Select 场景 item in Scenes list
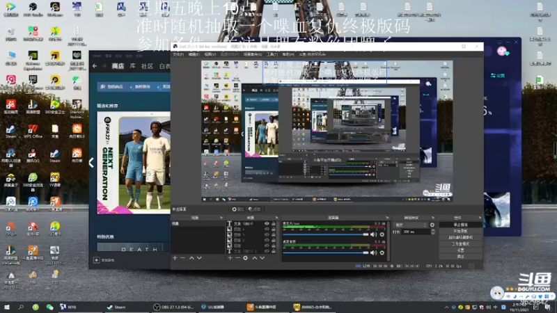 pos(198,224)
